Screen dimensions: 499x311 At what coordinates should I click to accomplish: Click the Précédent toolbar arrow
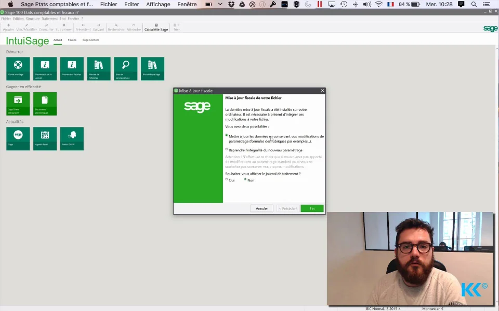(83, 27)
